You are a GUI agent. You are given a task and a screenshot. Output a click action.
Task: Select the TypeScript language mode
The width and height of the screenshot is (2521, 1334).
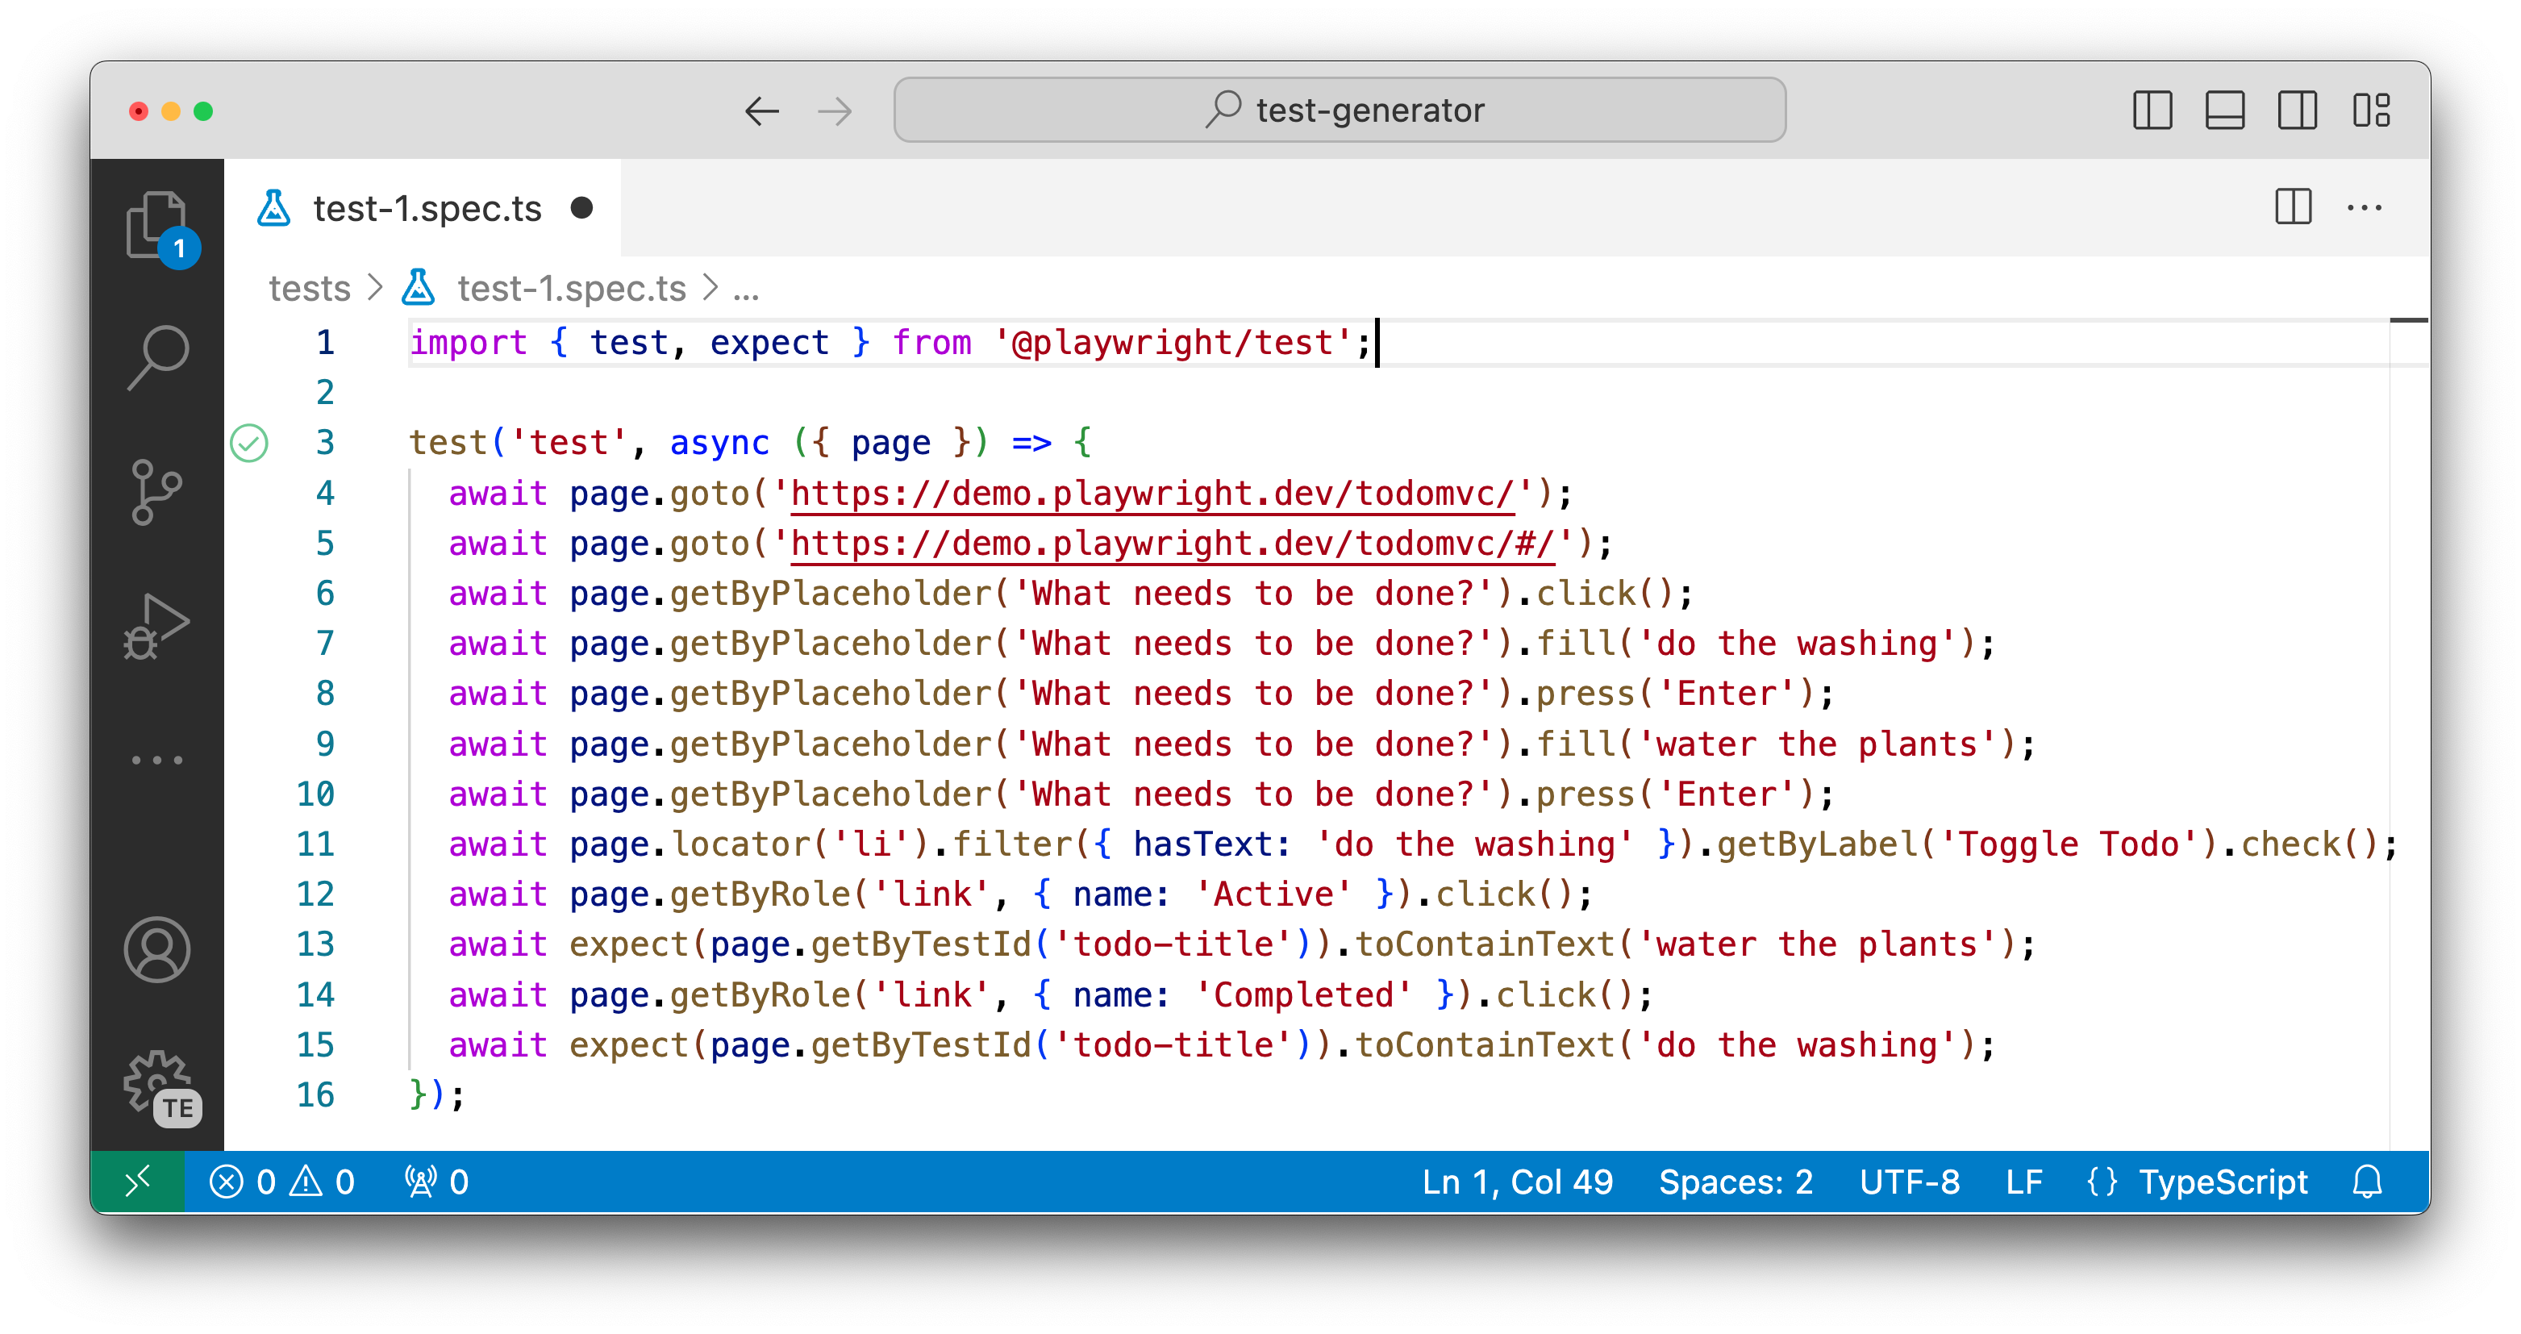(2222, 1182)
